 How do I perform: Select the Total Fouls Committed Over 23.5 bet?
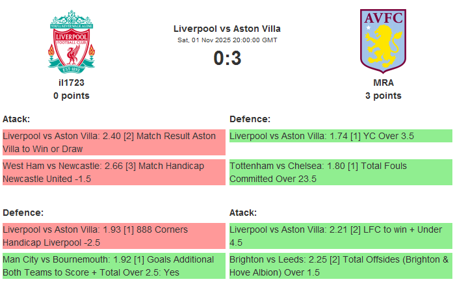point(341,172)
